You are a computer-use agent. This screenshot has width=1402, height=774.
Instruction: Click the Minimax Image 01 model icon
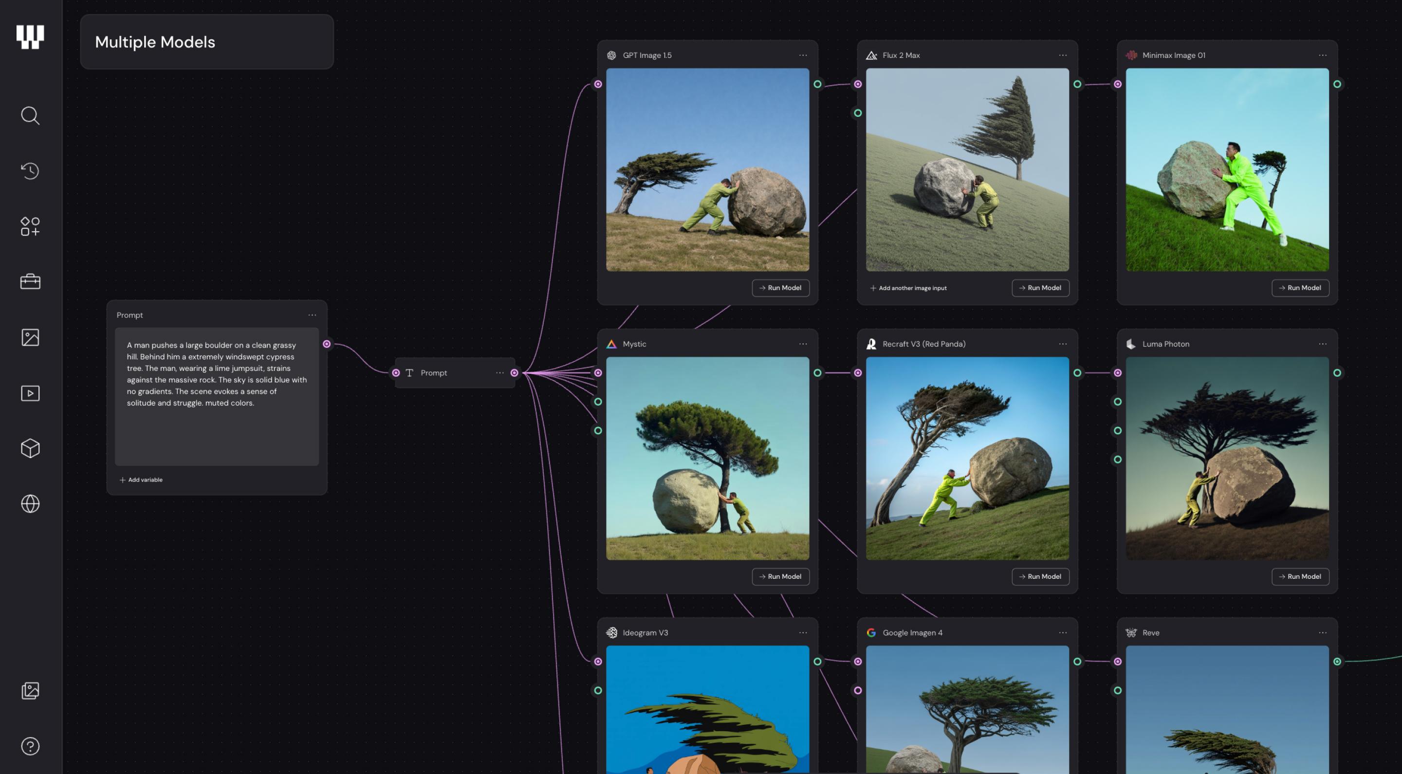[1131, 55]
